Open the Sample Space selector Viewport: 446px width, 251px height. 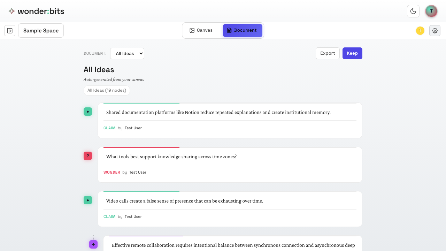coord(41,31)
